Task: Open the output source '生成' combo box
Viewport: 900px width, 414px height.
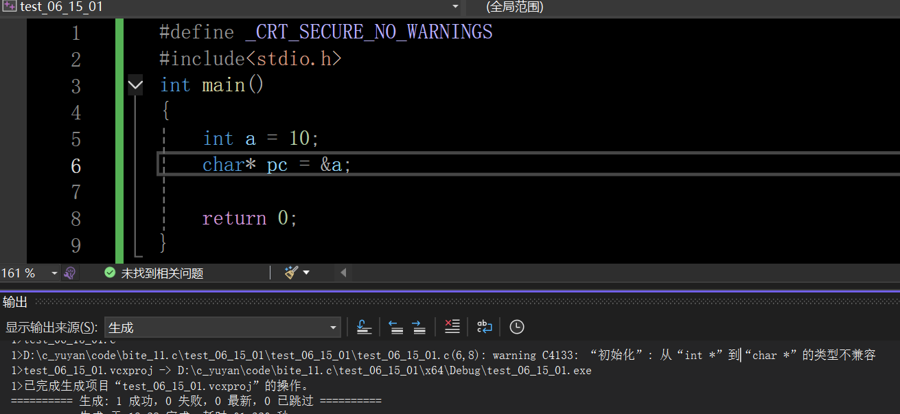Action: click(222, 327)
